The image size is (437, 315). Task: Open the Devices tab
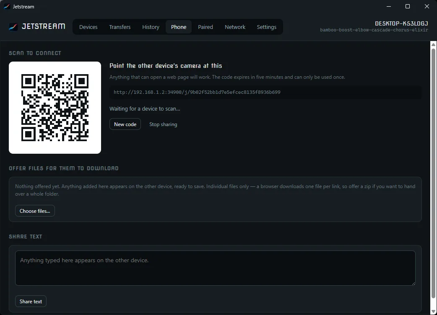[88, 27]
